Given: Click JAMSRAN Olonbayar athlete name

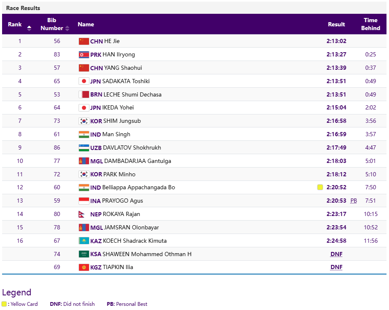Looking at the screenshot, I should pyautogui.click(x=132, y=227).
